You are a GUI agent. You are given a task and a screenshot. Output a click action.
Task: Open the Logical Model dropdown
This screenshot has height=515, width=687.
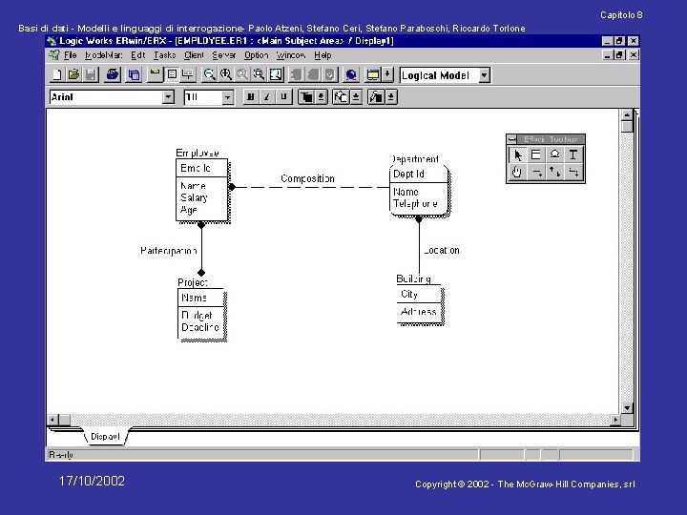484,75
